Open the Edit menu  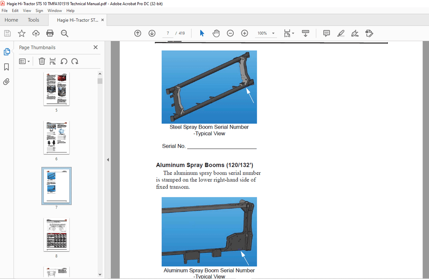click(15, 10)
